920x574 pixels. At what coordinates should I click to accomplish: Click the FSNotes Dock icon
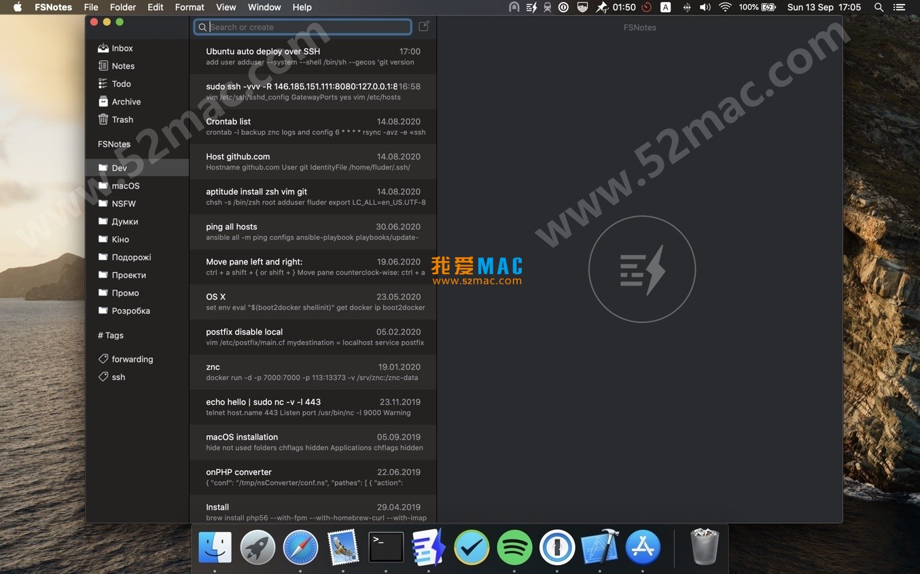[429, 547]
